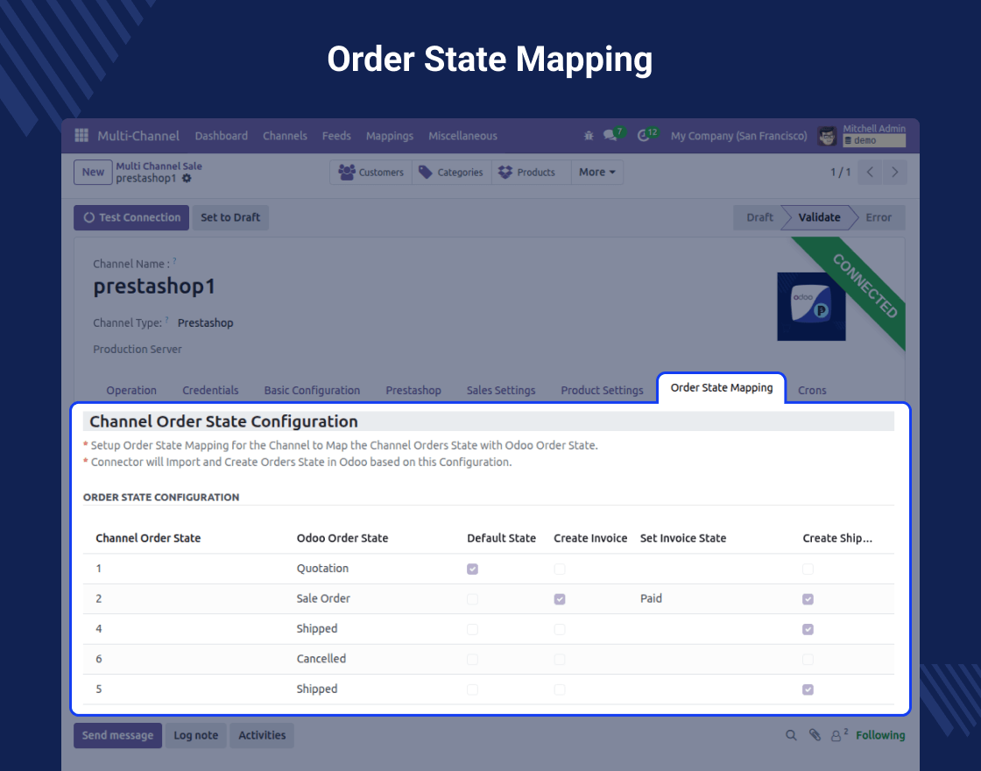Open the Channels menu
The height and width of the screenshot is (771, 981).
pos(285,136)
